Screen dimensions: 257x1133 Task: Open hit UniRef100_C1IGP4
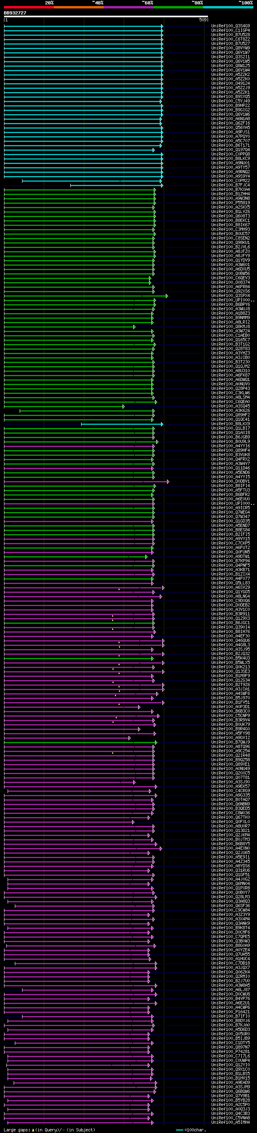click(230, 31)
